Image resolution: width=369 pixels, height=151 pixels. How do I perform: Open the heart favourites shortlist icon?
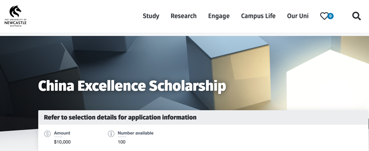(x=324, y=16)
